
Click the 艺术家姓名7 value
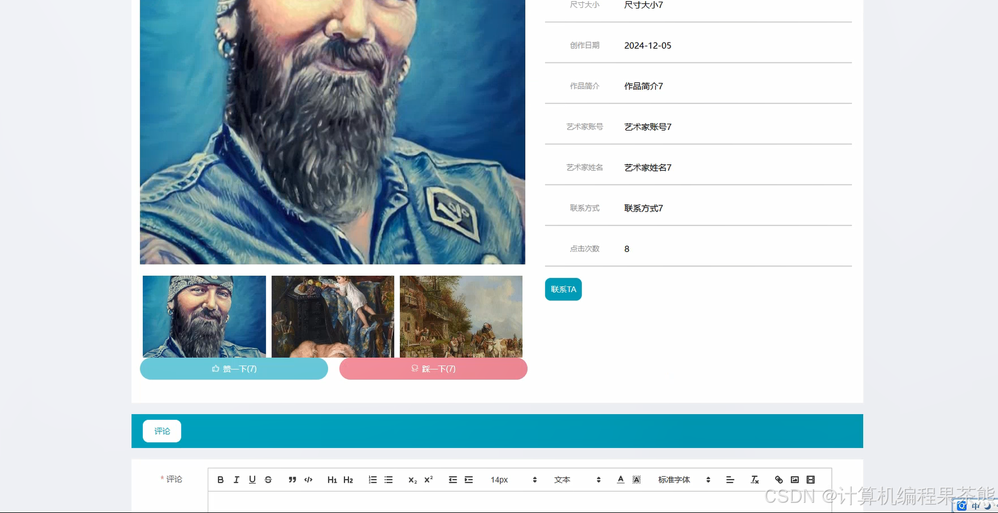(648, 168)
